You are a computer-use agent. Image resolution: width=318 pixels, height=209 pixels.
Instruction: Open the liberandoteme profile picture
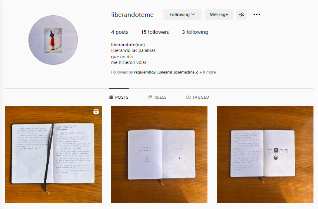pos(53,40)
